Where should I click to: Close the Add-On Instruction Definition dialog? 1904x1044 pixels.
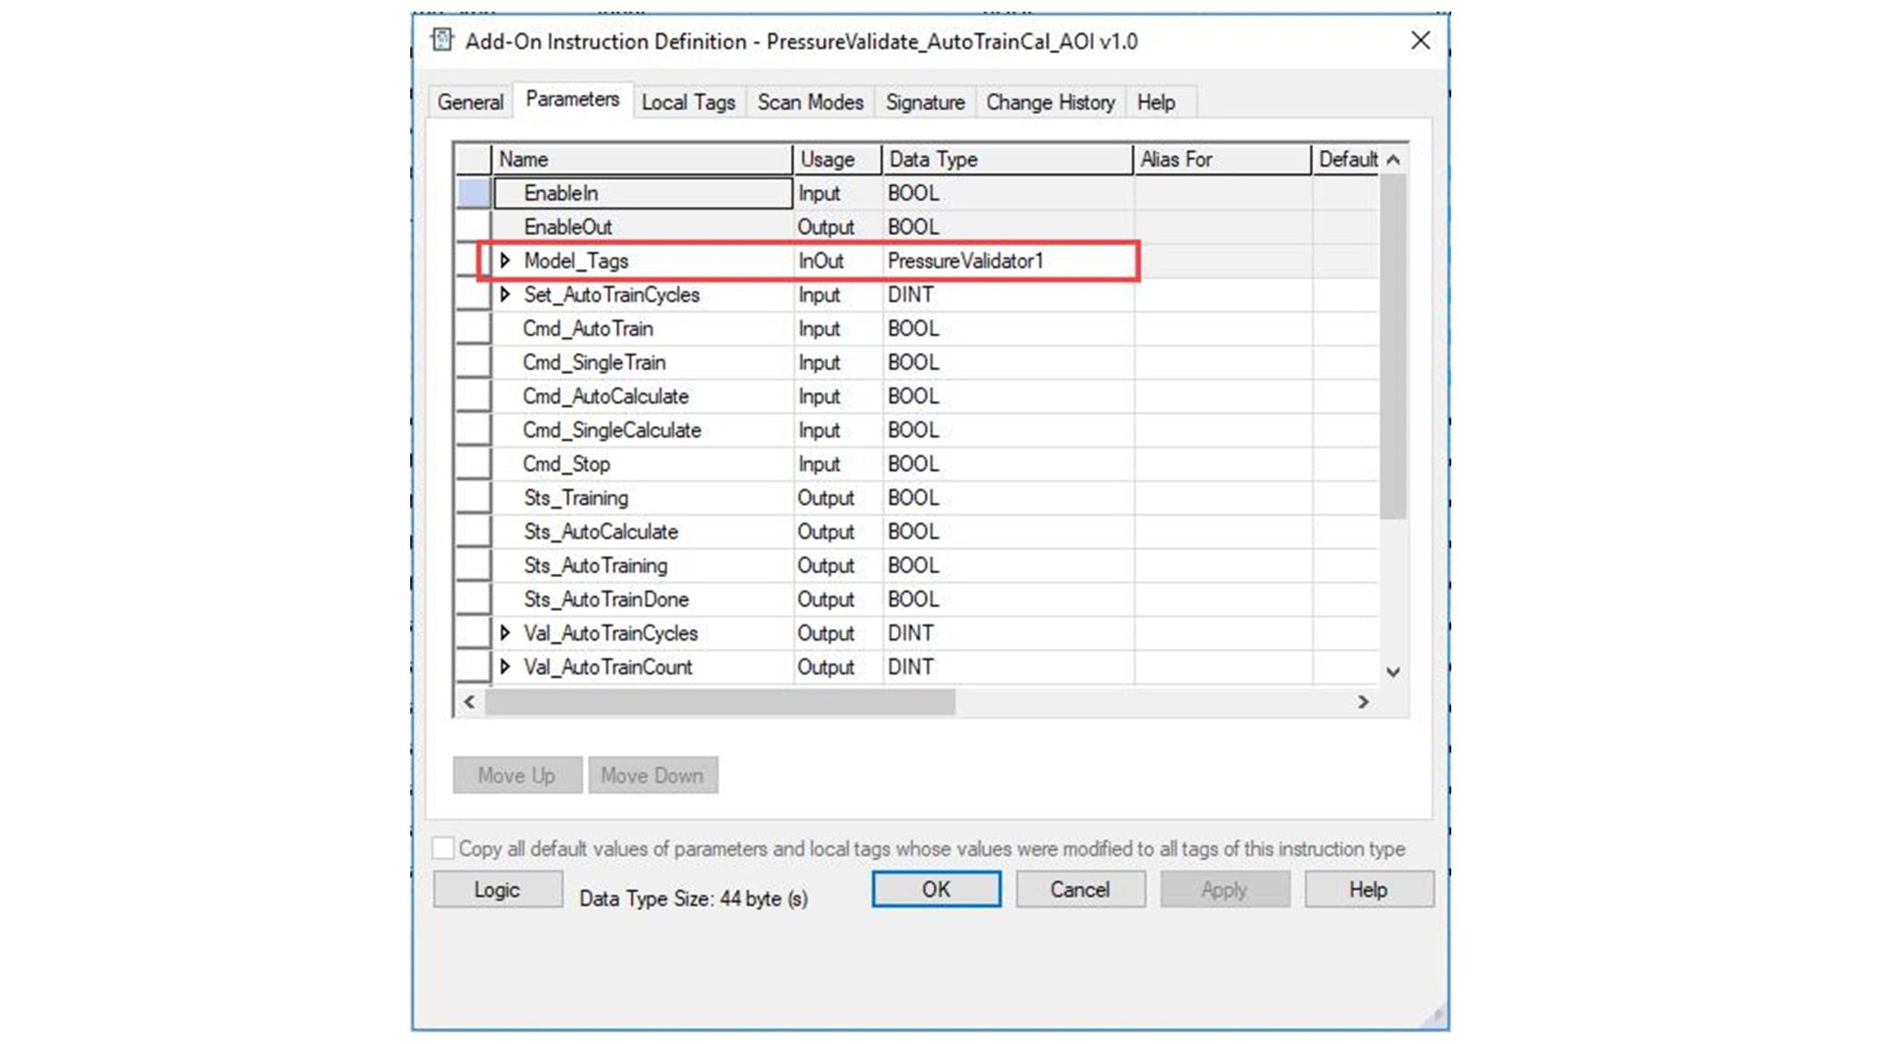(x=1420, y=40)
